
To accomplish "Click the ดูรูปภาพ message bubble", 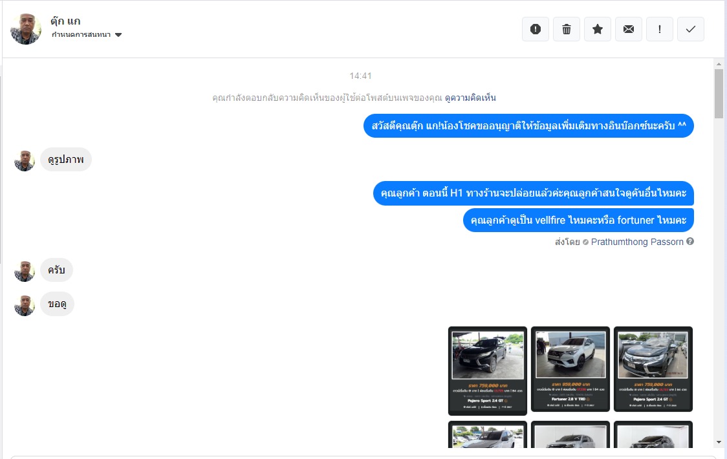I will click(x=66, y=160).
